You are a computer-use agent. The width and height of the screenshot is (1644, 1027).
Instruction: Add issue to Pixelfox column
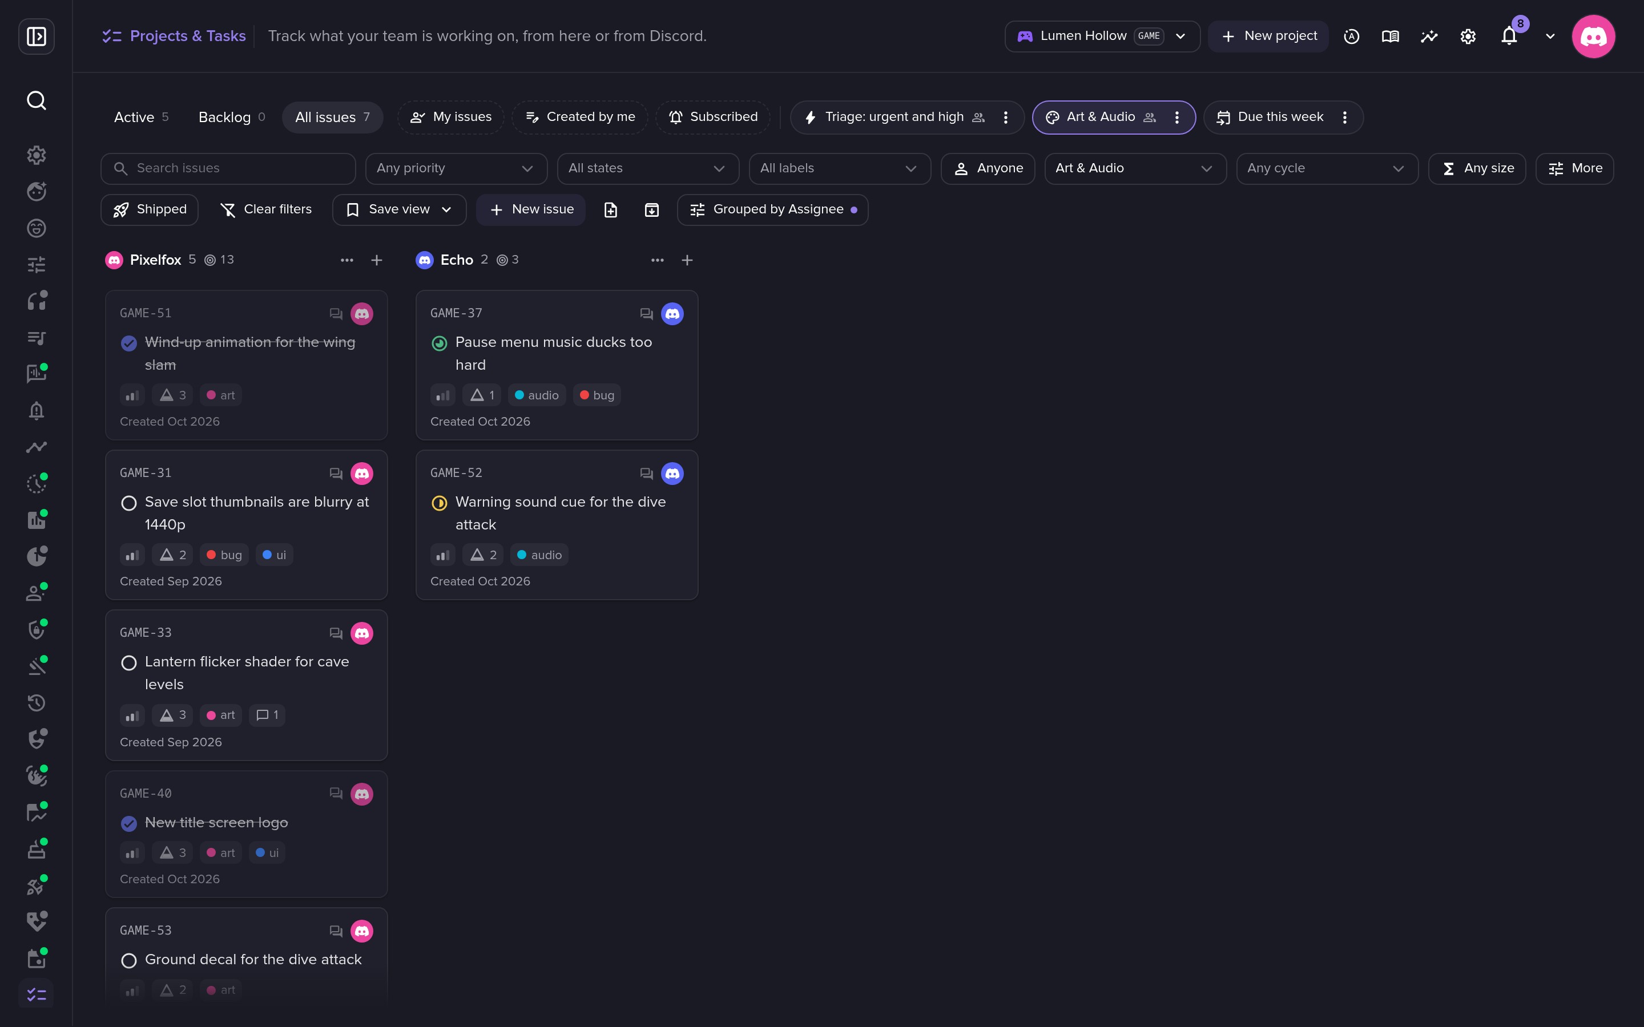pos(376,260)
